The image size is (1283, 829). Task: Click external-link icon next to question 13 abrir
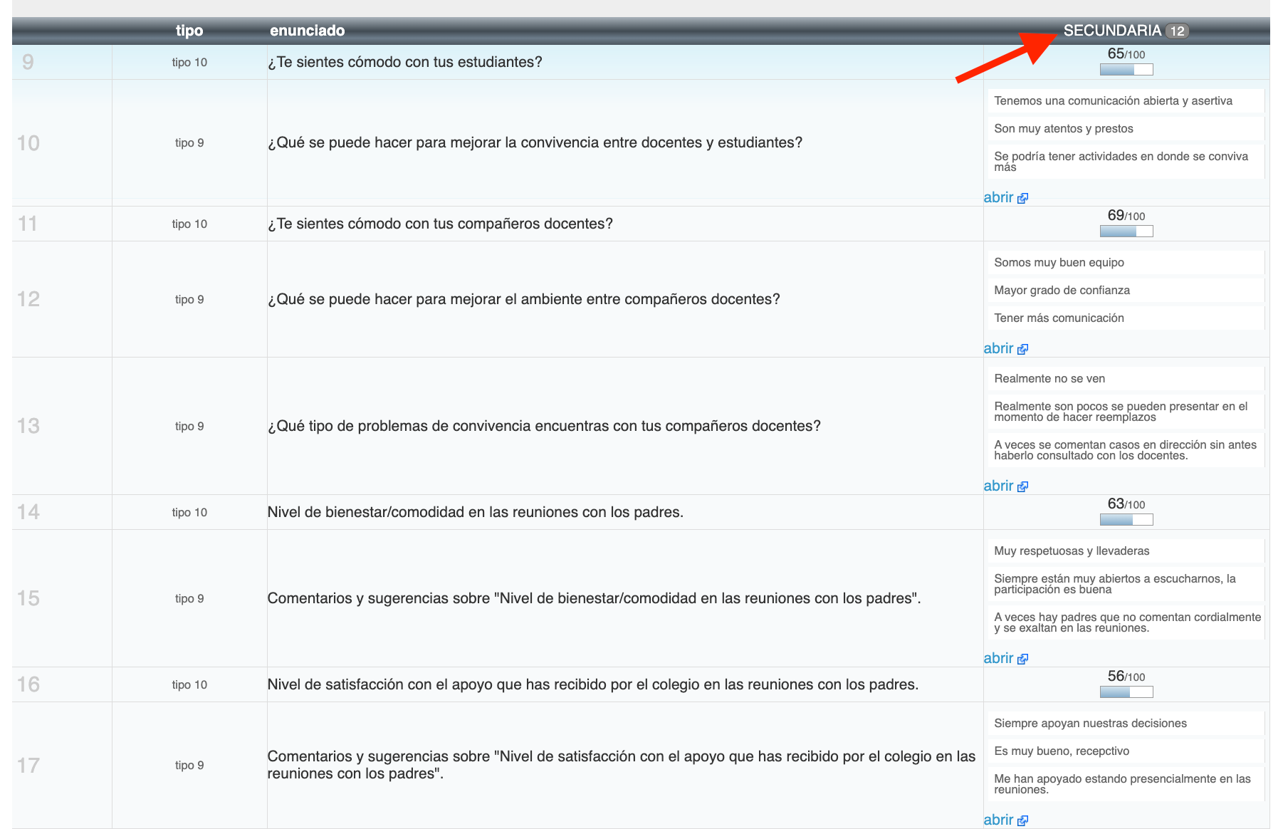coord(1022,486)
